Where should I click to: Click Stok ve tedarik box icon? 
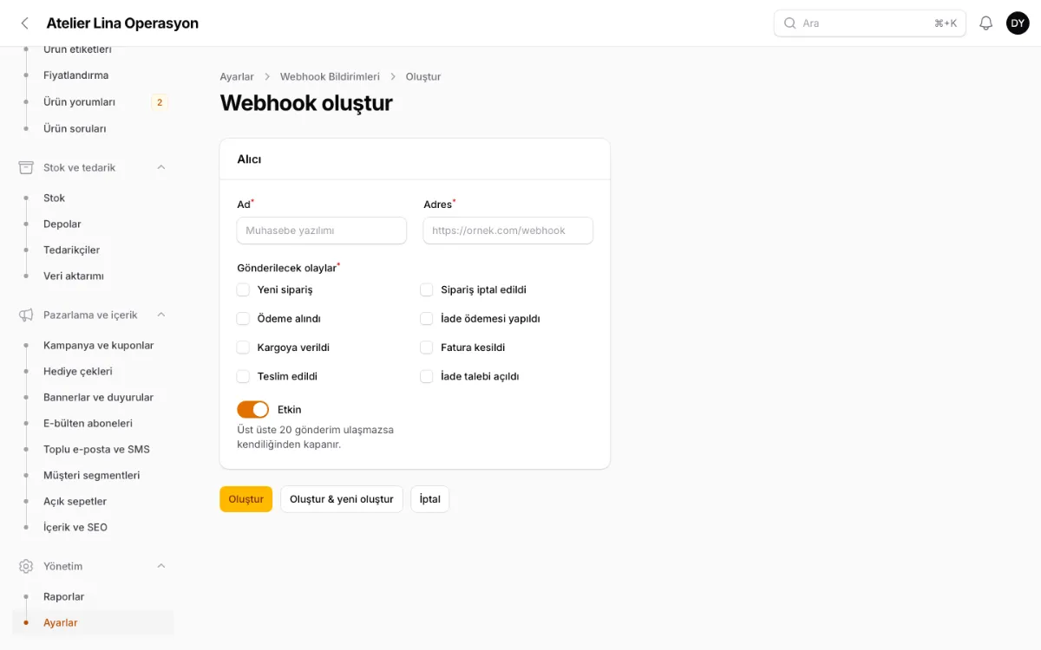26,167
